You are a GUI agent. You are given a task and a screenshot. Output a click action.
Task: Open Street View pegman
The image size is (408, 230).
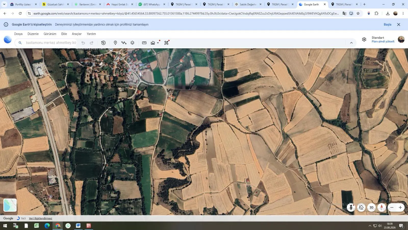tap(351, 208)
